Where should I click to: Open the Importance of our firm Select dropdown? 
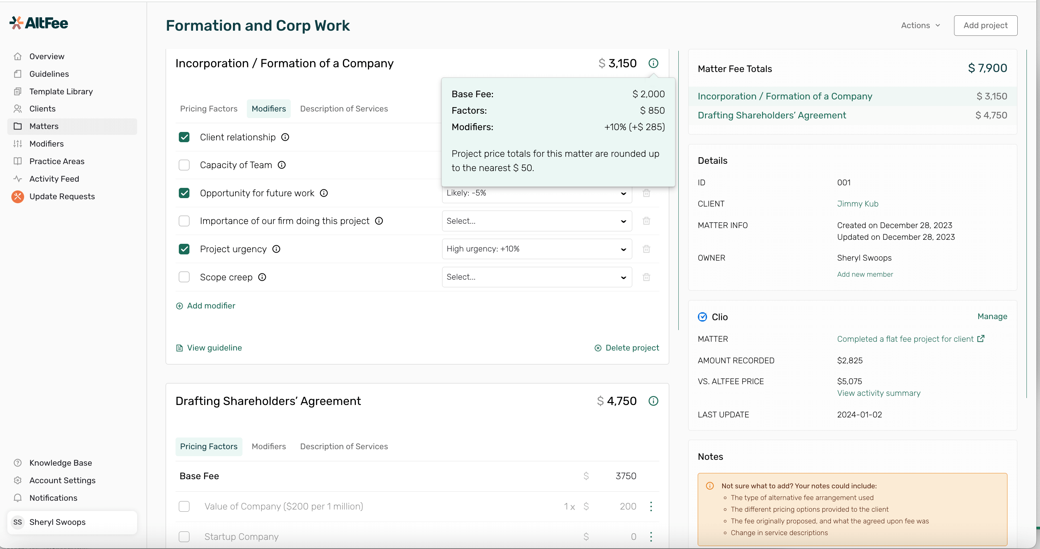pos(536,221)
